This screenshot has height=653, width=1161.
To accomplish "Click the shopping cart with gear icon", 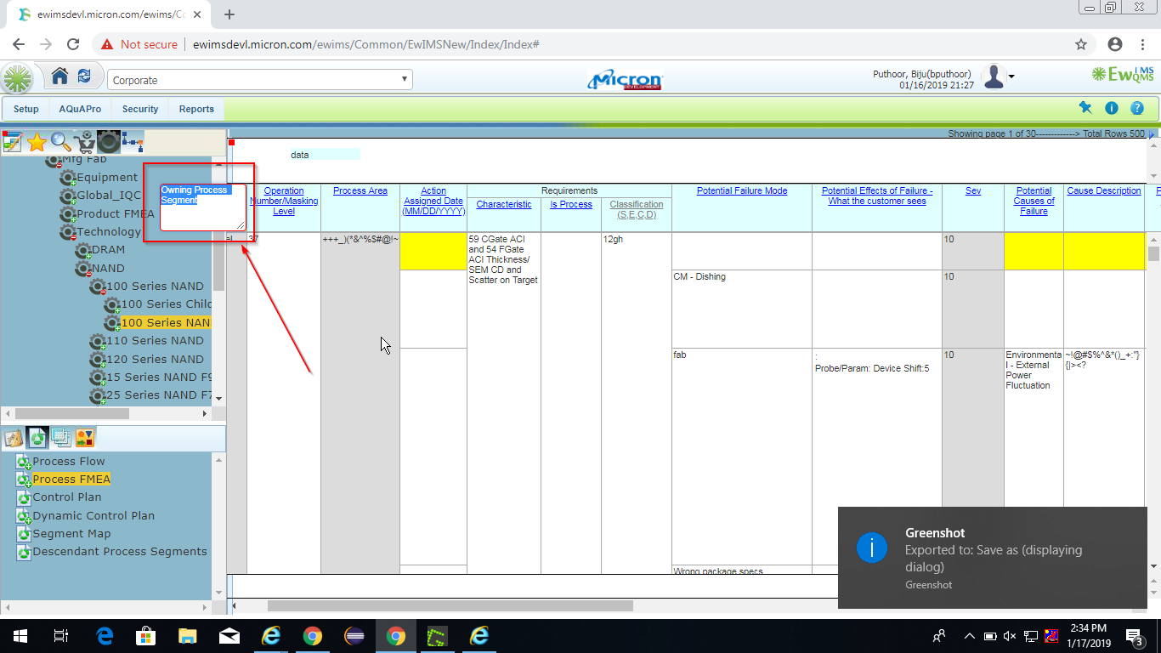I will coord(84,142).
